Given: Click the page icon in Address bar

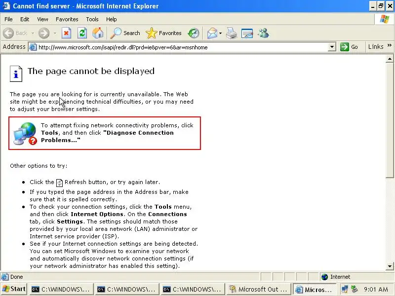Looking at the screenshot, I should click(33, 47).
